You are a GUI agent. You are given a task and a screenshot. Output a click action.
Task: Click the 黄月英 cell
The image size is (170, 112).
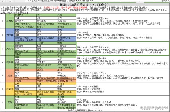click(x=67, y=83)
